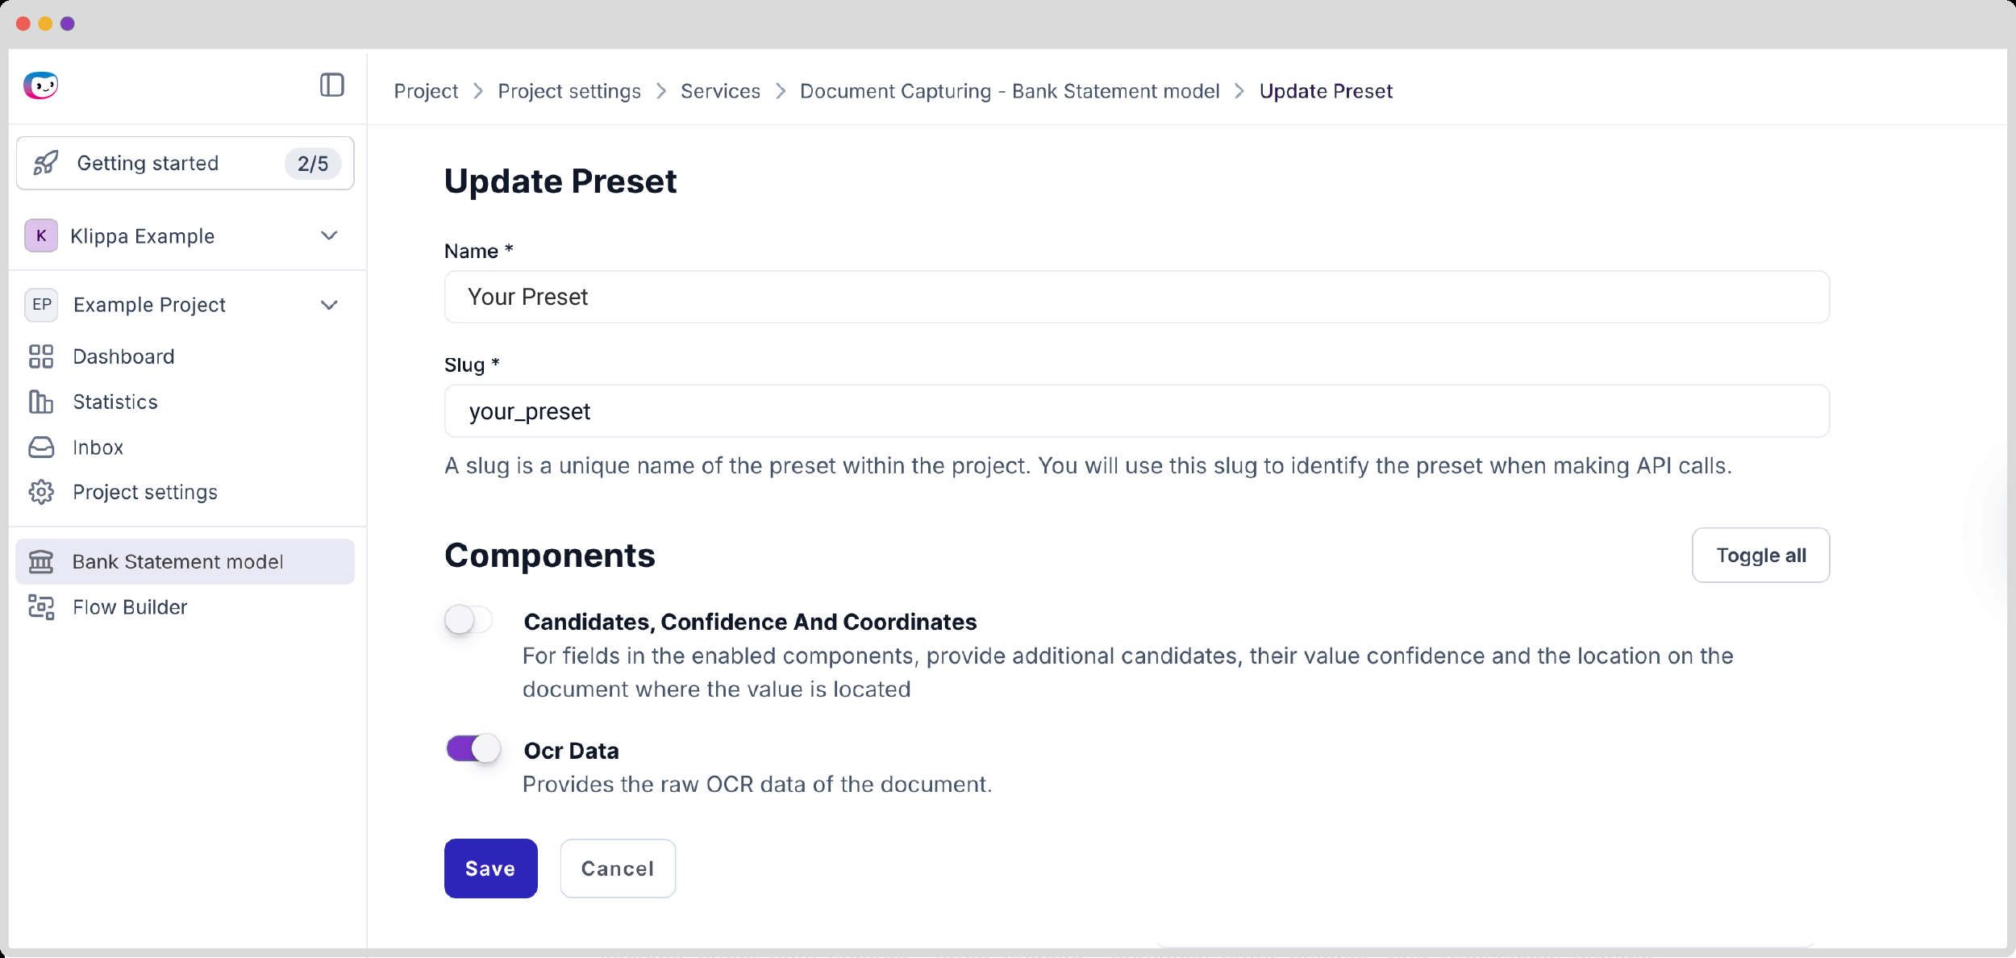Click the Project settings gear icon
This screenshot has height=958, width=2016.
41,492
